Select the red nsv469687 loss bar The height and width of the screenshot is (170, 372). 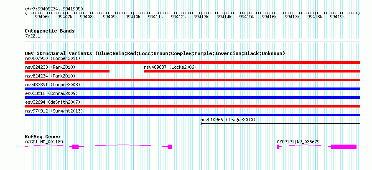tap(252, 71)
